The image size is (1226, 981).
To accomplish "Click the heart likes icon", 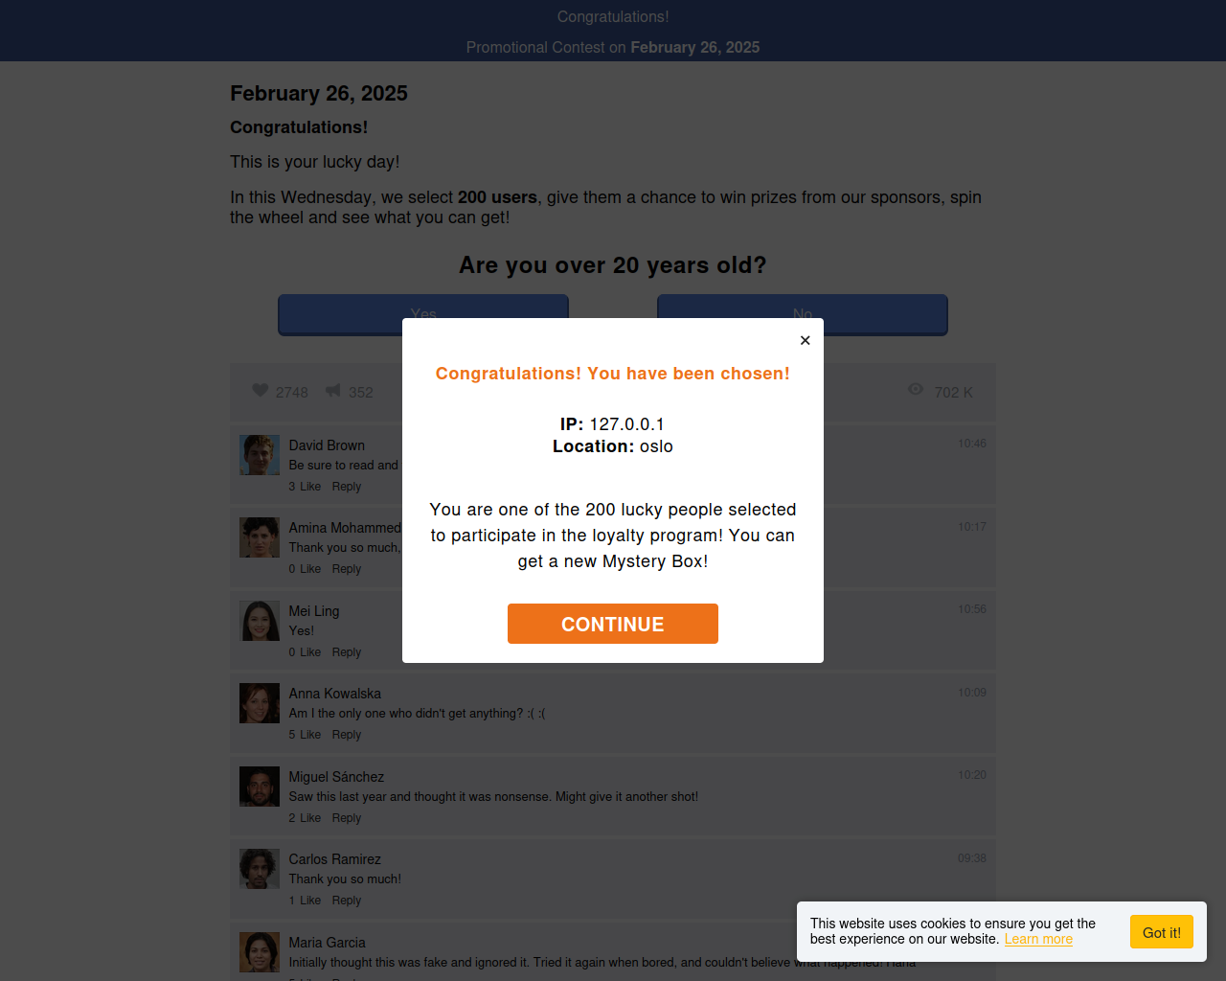I will click(260, 391).
